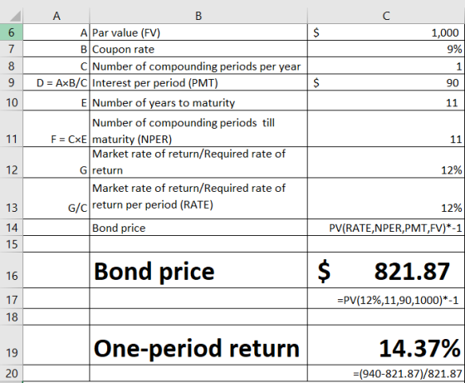
Task: Click the 'D = A×B/C' label cell
Action: [x=56, y=82]
